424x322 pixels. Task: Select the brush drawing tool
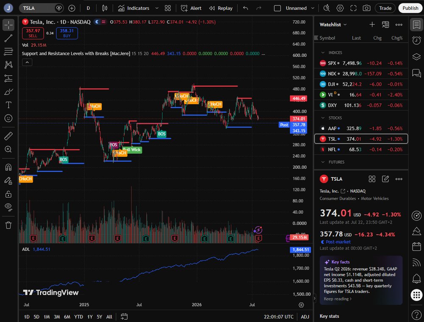[8, 92]
